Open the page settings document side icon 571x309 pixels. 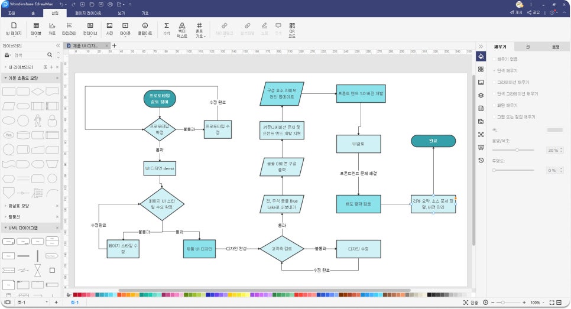click(481, 109)
